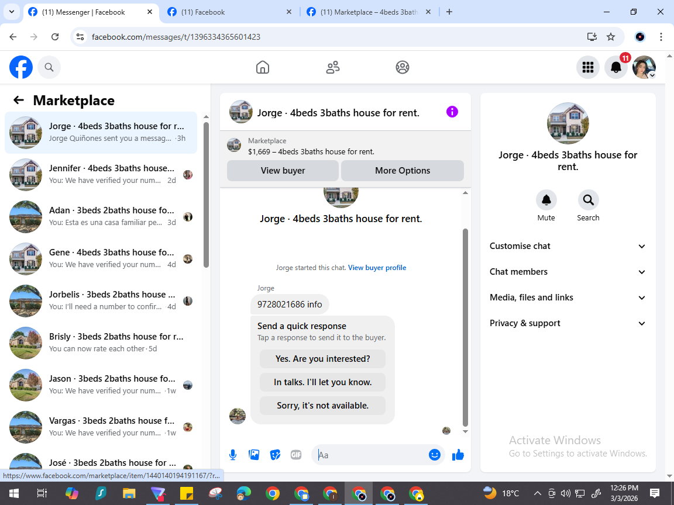
Task: Open the Chrome three-dot menu
Action: [661, 37]
